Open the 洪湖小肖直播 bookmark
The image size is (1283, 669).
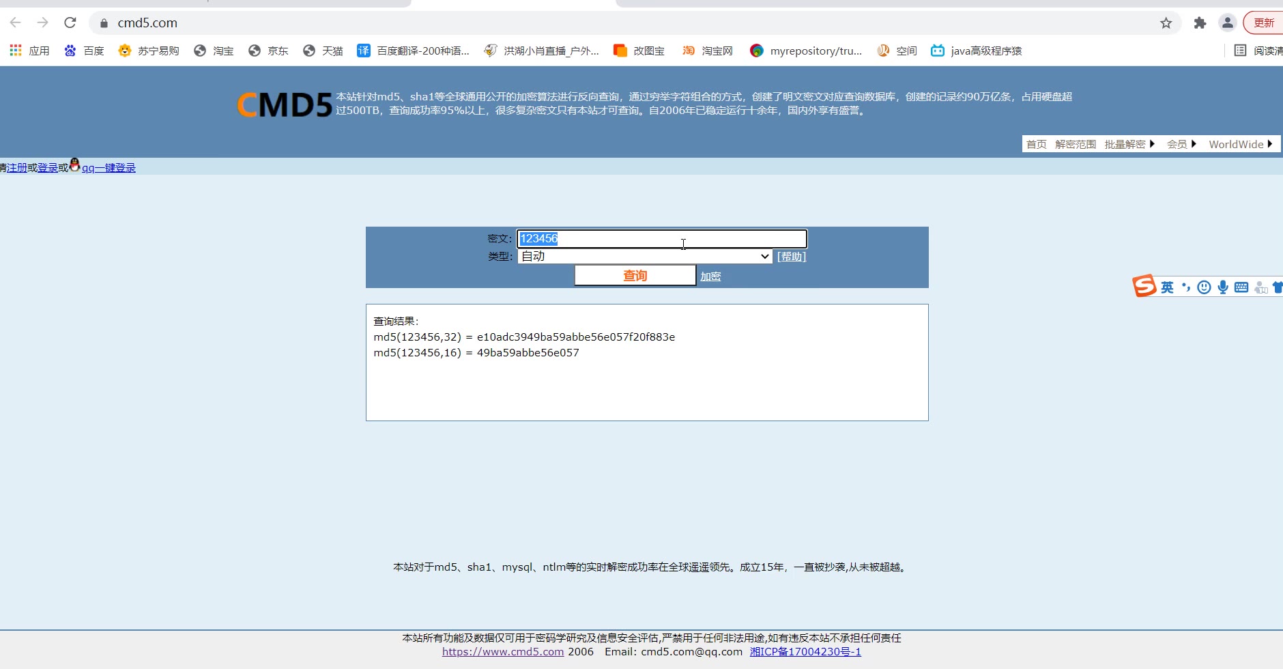[541, 51]
